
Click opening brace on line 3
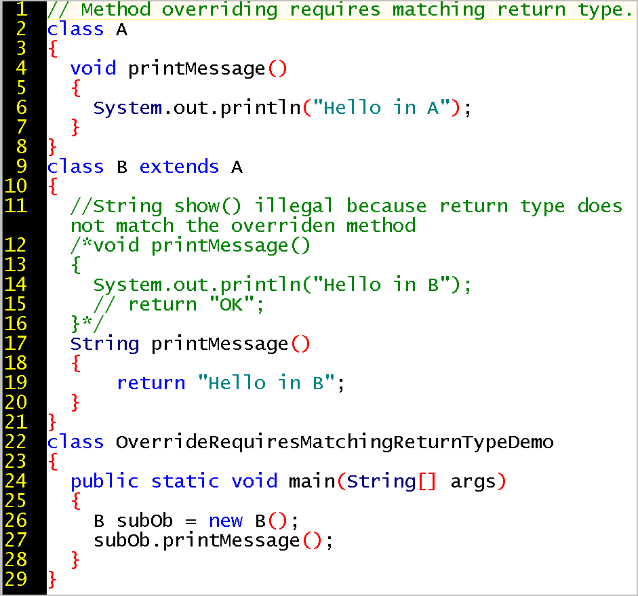pos(53,49)
